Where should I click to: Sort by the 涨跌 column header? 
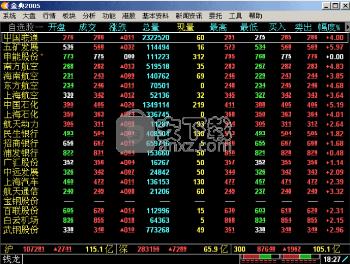118,27
